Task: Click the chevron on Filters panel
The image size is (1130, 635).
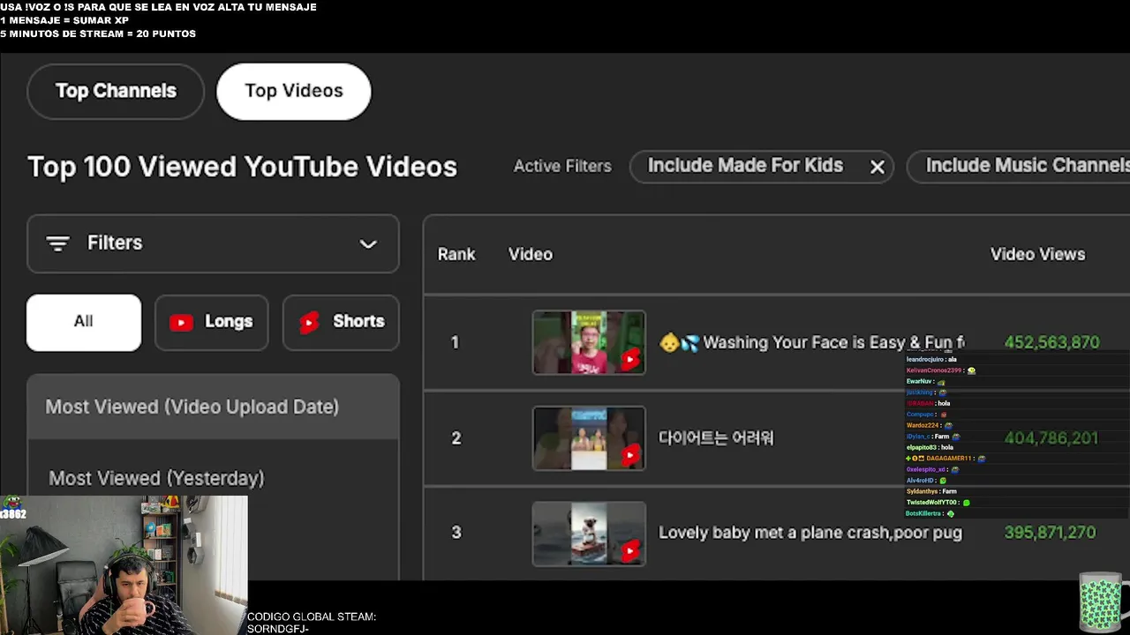Action: coord(368,243)
